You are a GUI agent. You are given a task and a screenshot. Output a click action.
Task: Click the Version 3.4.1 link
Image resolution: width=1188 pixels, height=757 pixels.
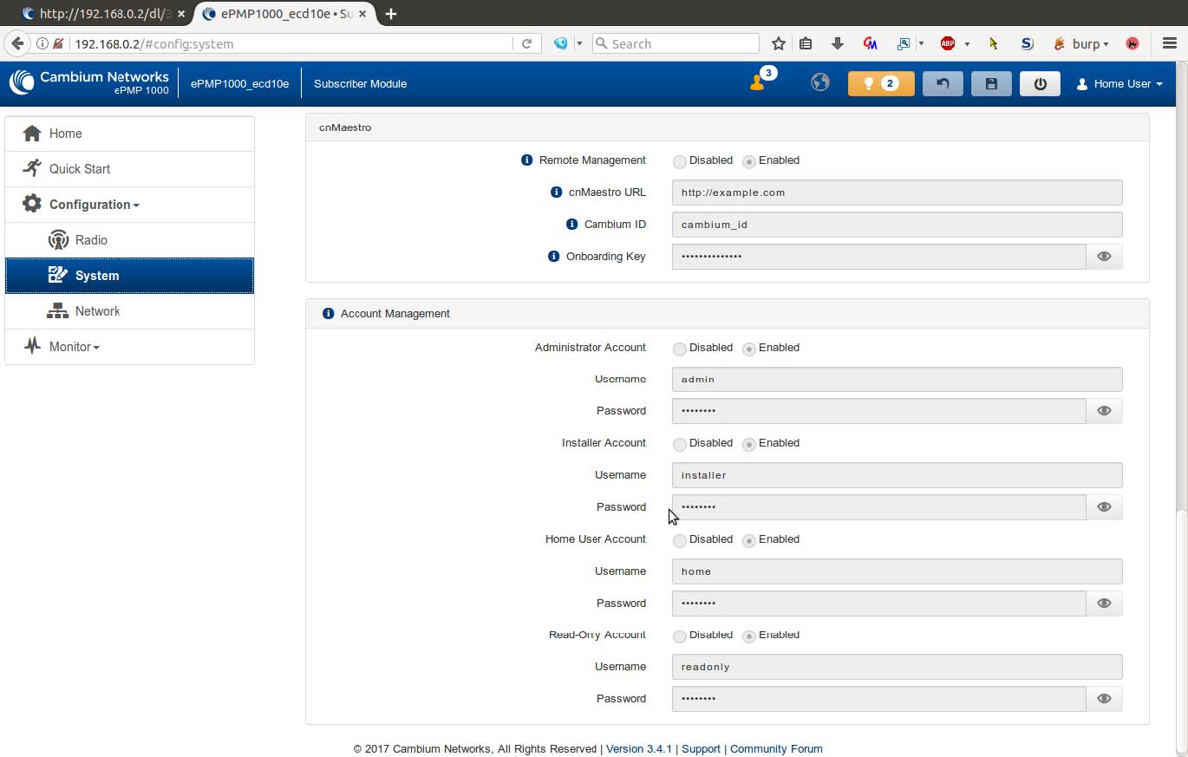638,749
